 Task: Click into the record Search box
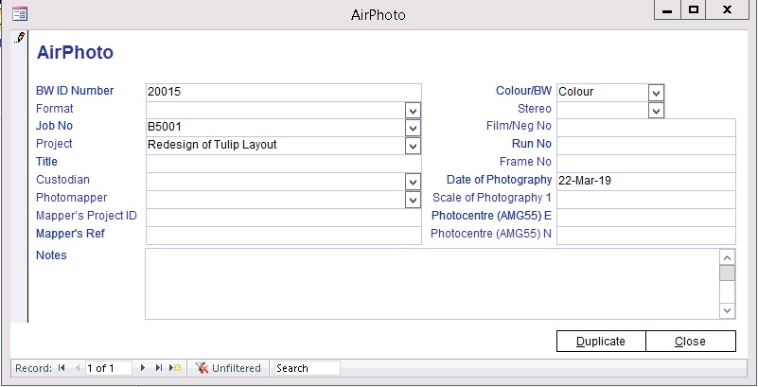click(305, 368)
